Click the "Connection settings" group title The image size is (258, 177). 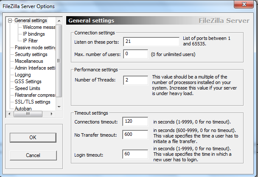click(95, 33)
